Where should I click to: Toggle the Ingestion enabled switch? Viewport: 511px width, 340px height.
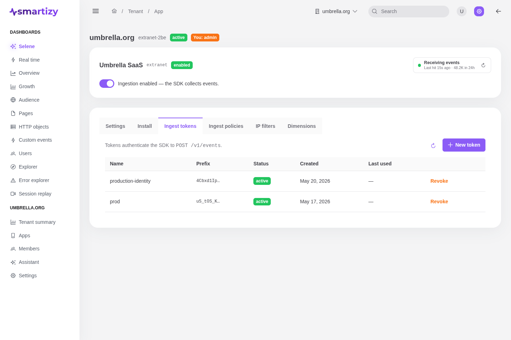tap(107, 84)
